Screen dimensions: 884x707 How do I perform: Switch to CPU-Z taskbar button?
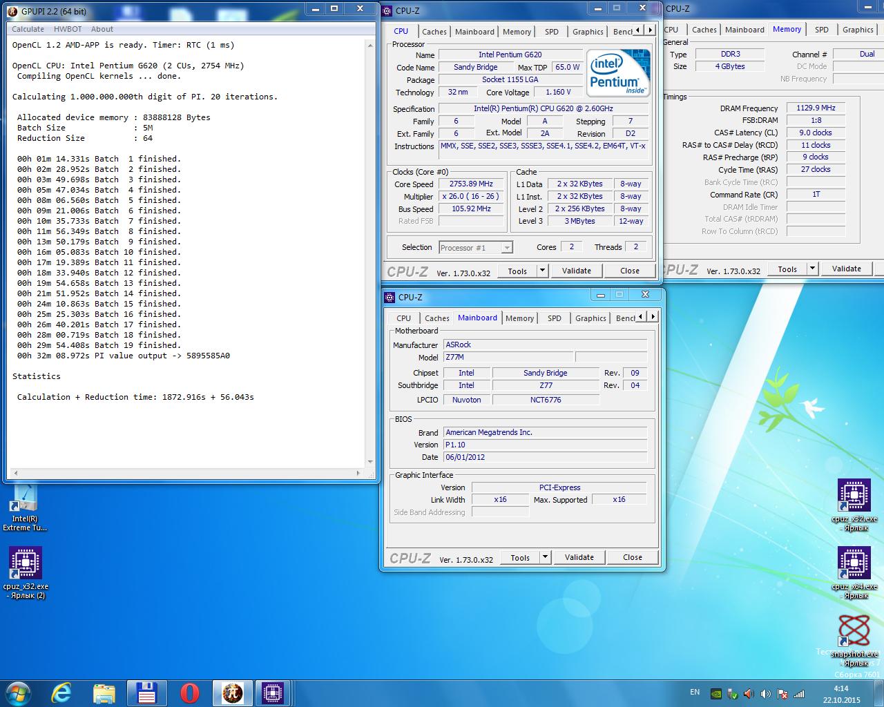click(273, 693)
